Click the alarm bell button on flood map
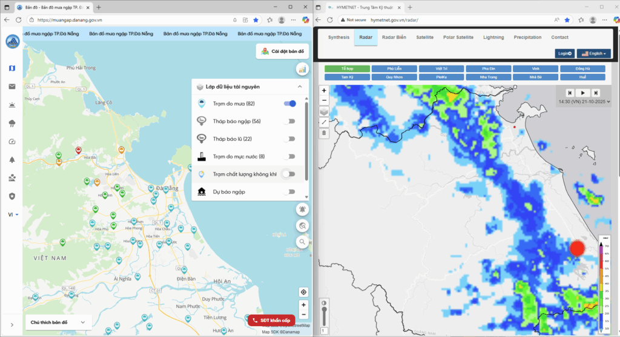This screenshot has height=337, width=620. [302, 210]
